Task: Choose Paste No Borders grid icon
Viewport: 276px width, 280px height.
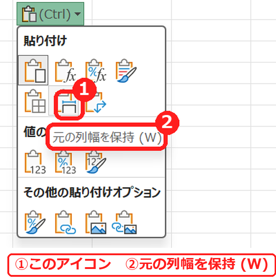Action: coord(34,101)
